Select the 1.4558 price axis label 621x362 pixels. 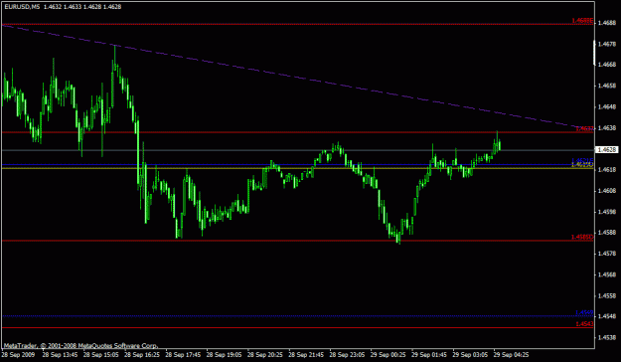(607, 295)
